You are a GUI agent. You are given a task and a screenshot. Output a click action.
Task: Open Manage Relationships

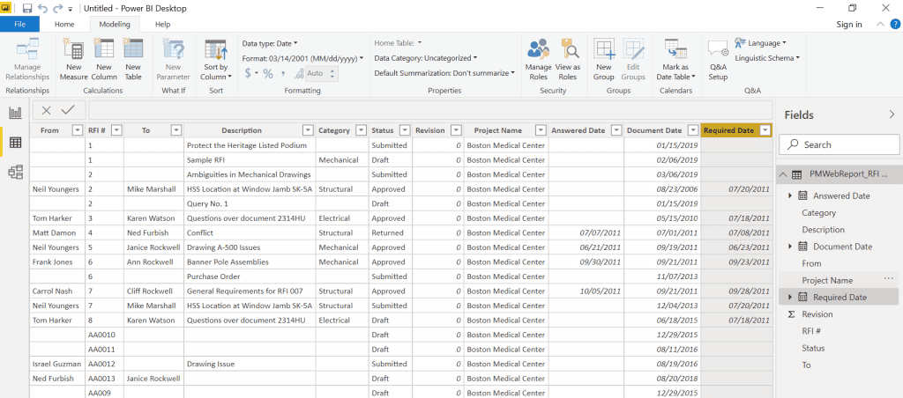pos(27,60)
